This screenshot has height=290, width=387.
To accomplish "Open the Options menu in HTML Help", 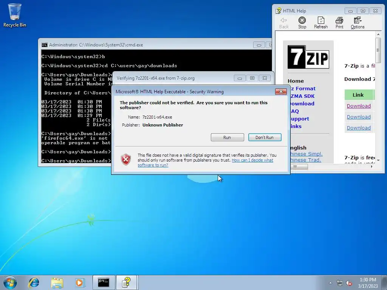I will [x=358, y=23].
